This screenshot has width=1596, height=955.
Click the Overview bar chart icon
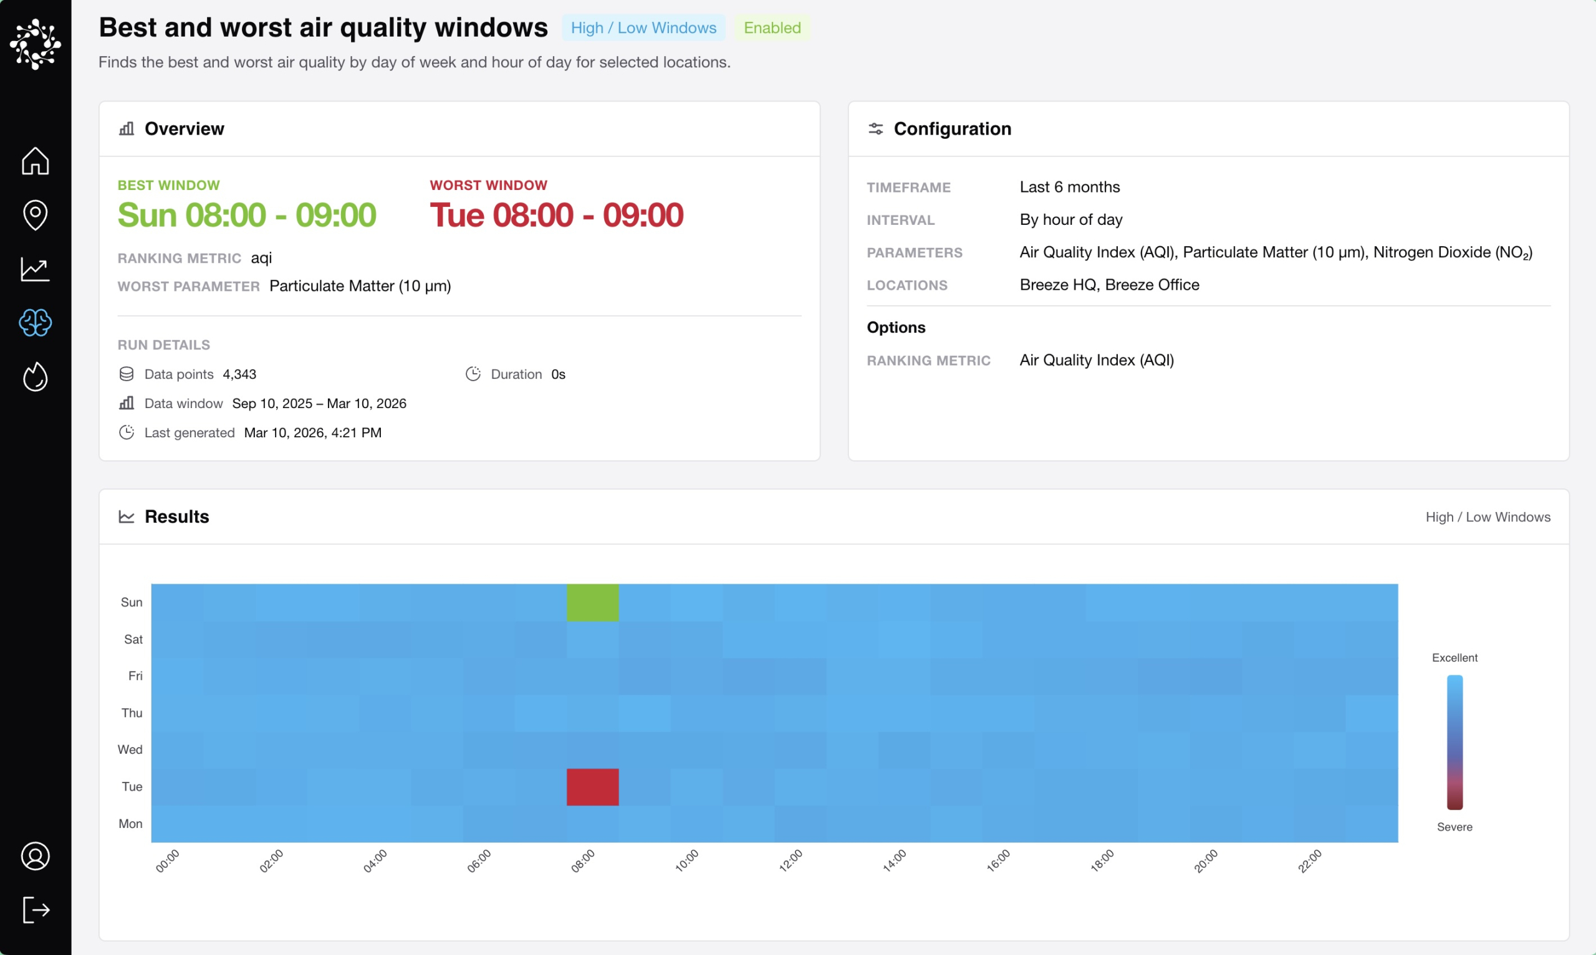point(127,129)
